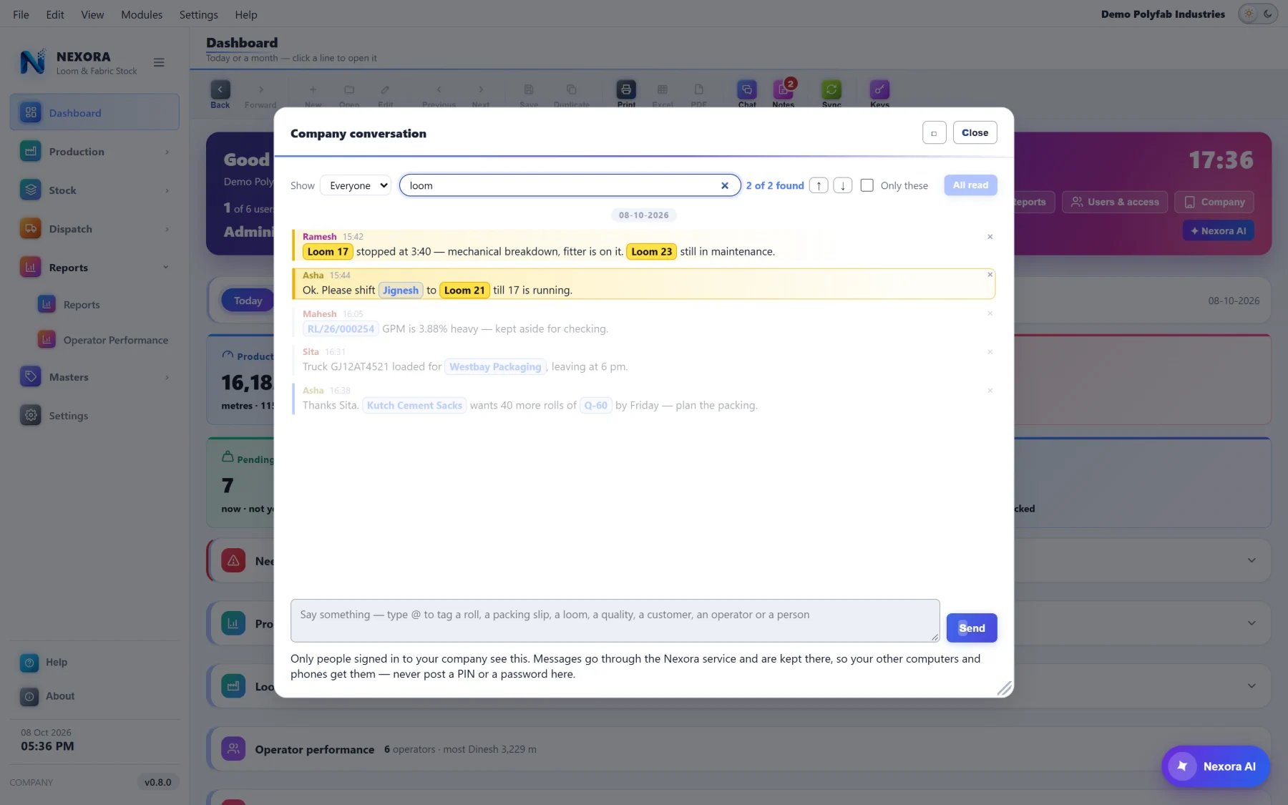This screenshot has width=1288, height=805.
Task: Clear the loom search text
Action: [724, 185]
